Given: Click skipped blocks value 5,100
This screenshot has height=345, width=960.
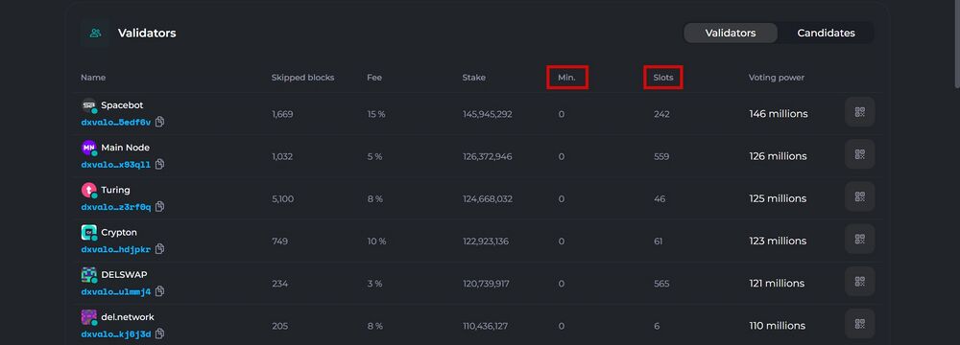Looking at the screenshot, I should click(x=282, y=198).
